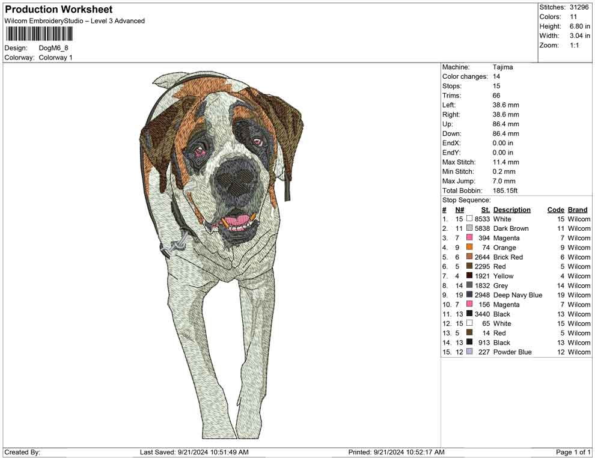
Task: Sort by the Code column header
Action: [x=556, y=209]
